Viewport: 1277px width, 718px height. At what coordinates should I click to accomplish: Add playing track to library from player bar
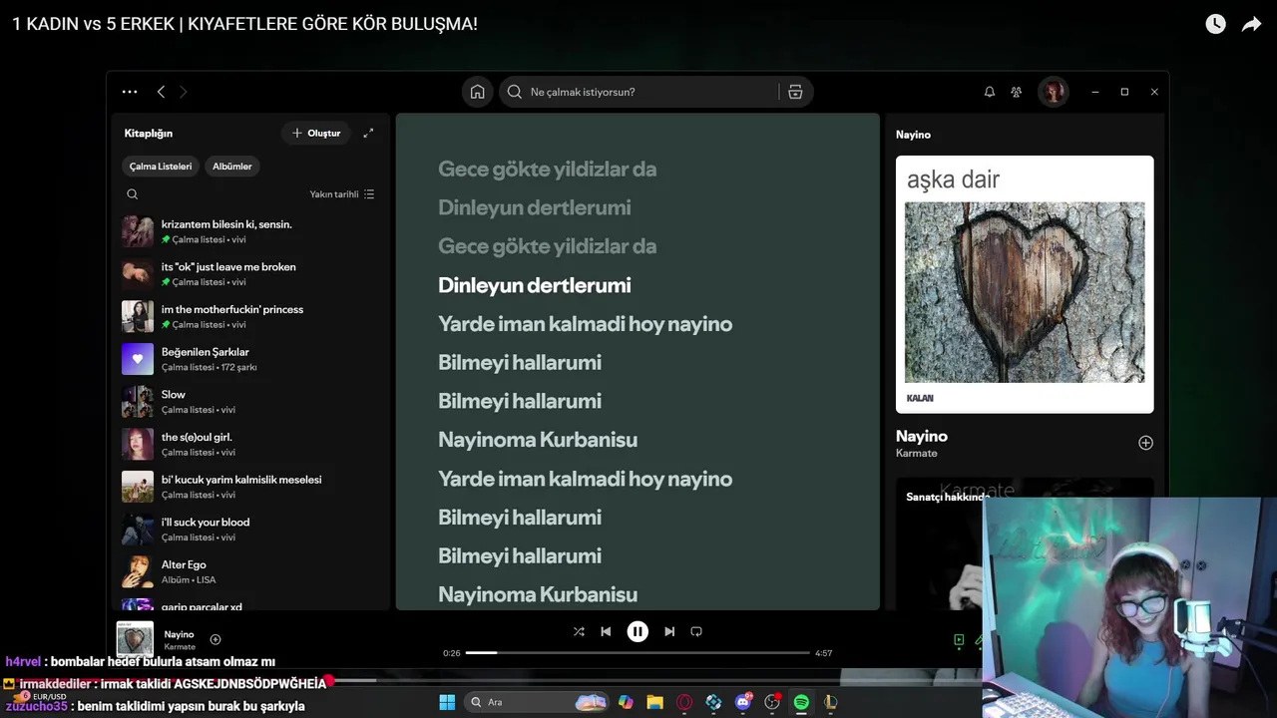215,639
